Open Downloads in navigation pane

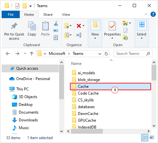click(25, 120)
